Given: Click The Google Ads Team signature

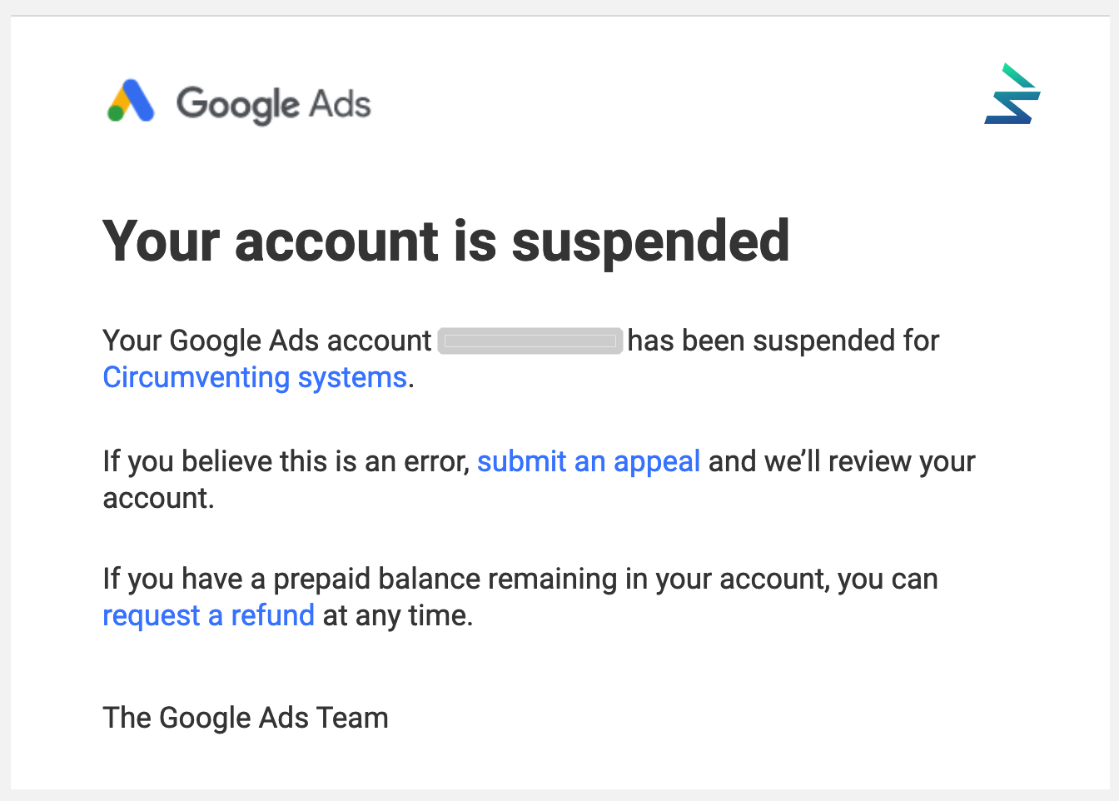Looking at the screenshot, I should [245, 718].
